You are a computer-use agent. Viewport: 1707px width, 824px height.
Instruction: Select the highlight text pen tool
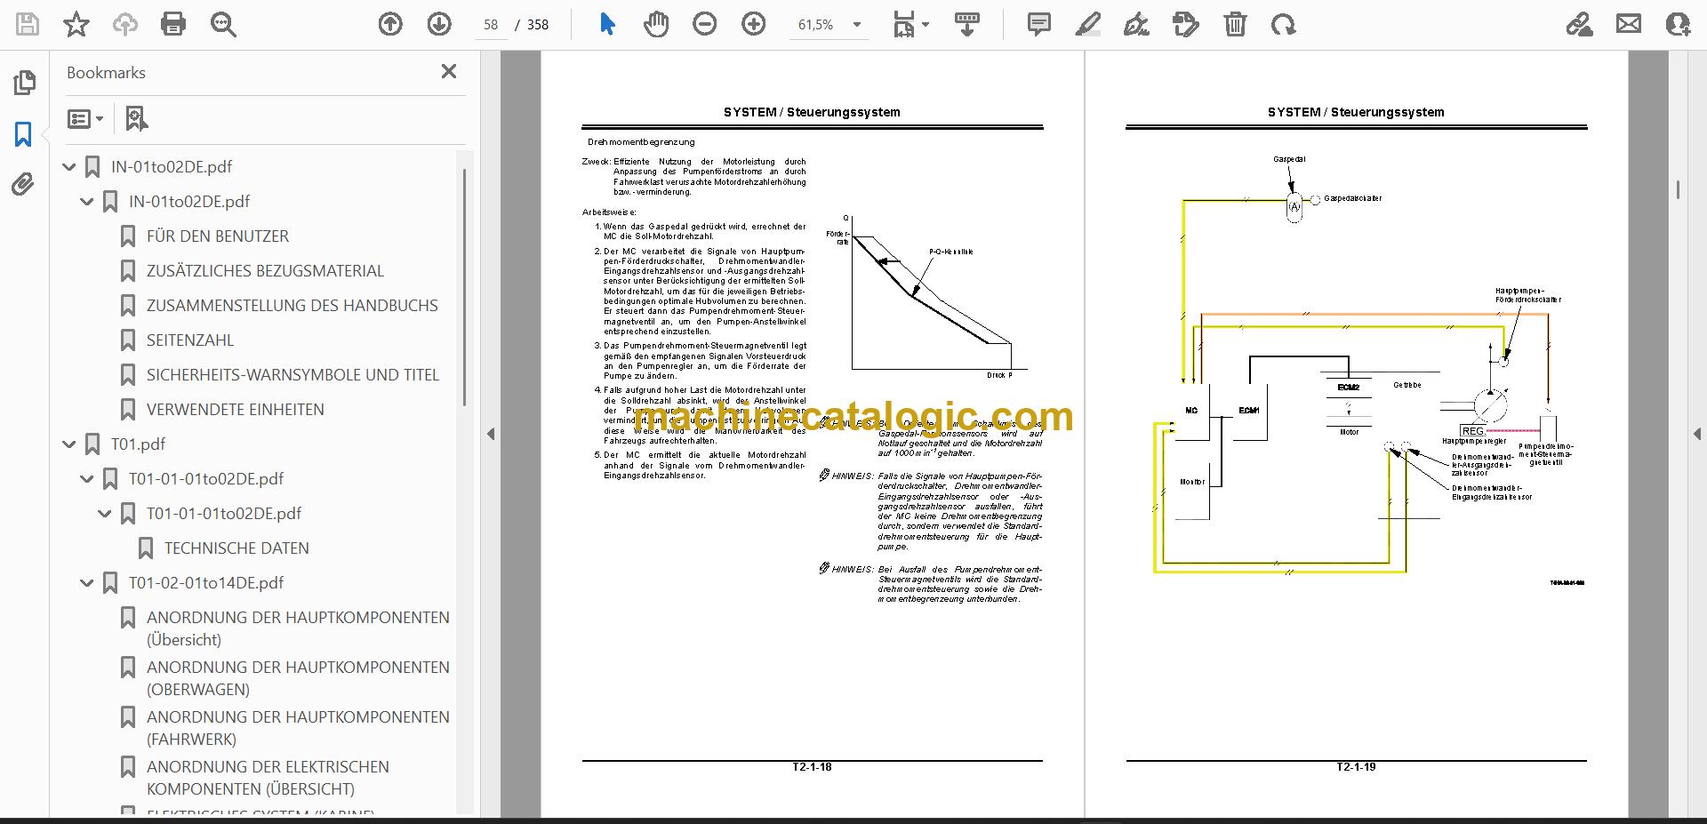coord(1087,24)
